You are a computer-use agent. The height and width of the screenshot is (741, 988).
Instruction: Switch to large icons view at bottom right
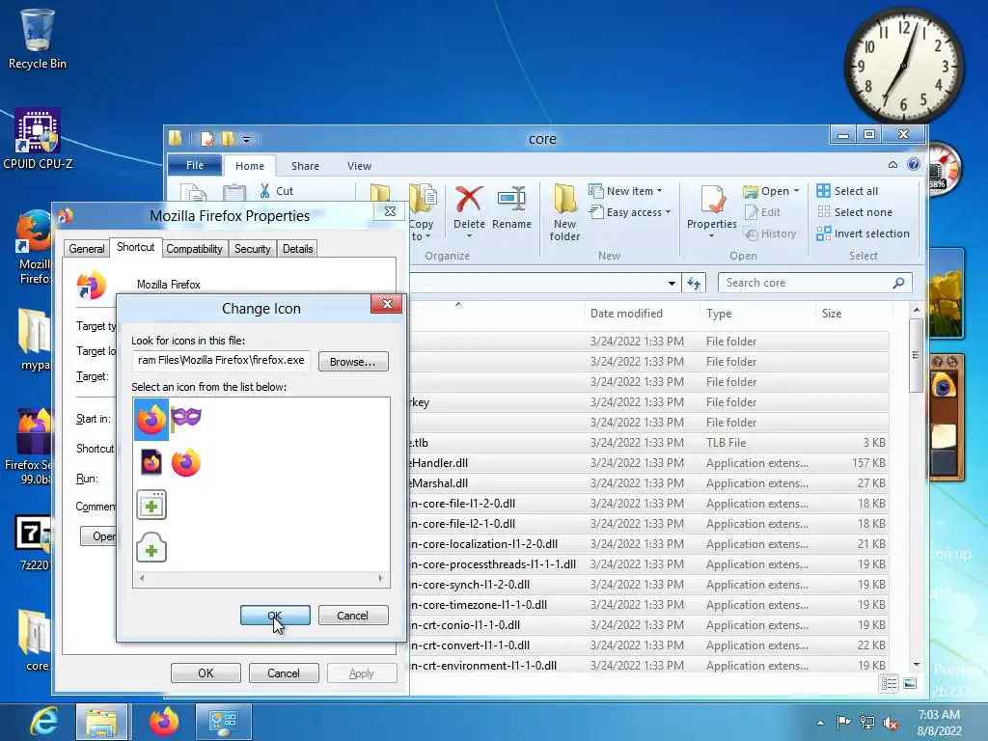[910, 684]
